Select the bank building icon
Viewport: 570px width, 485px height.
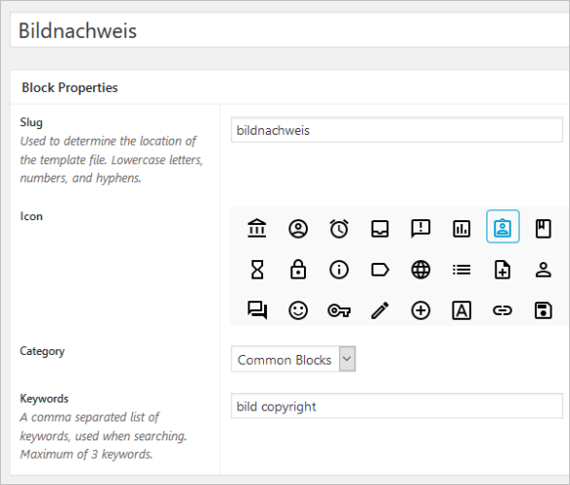[257, 229]
